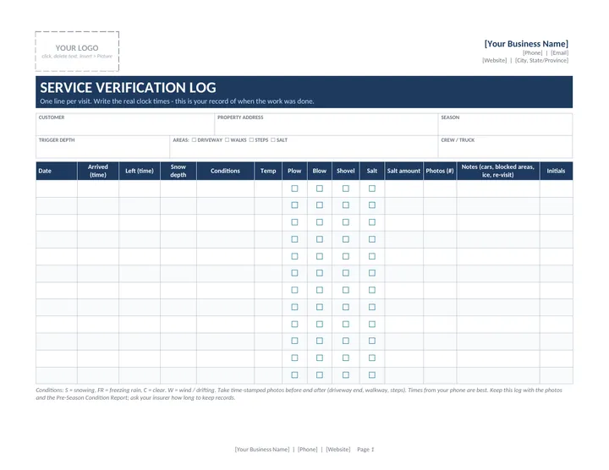Click the Date column header

pyautogui.click(x=57, y=171)
